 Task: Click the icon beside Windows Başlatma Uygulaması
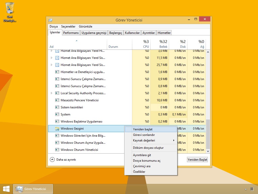point(57,122)
